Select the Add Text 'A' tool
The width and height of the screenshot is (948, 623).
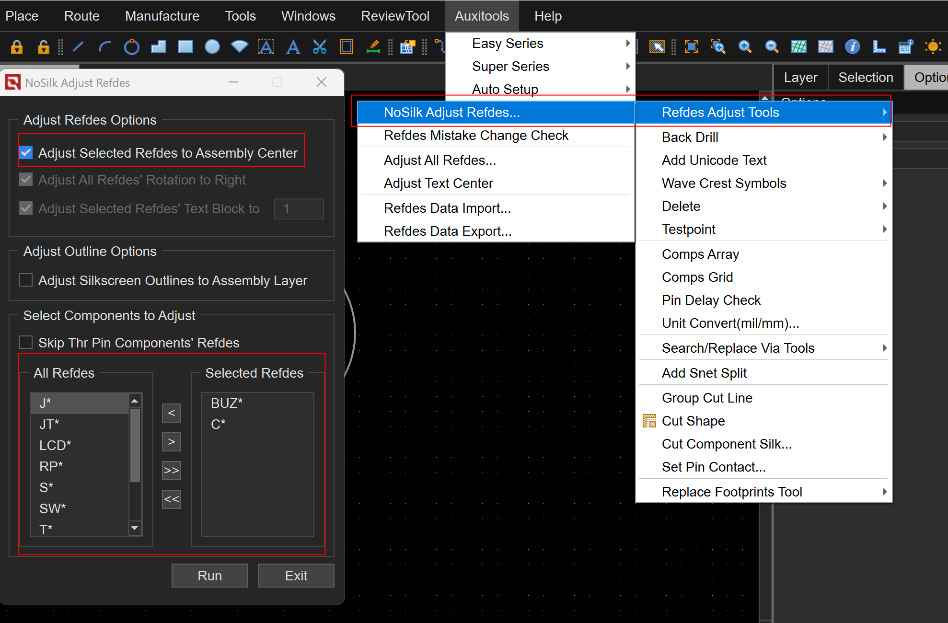click(293, 47)
